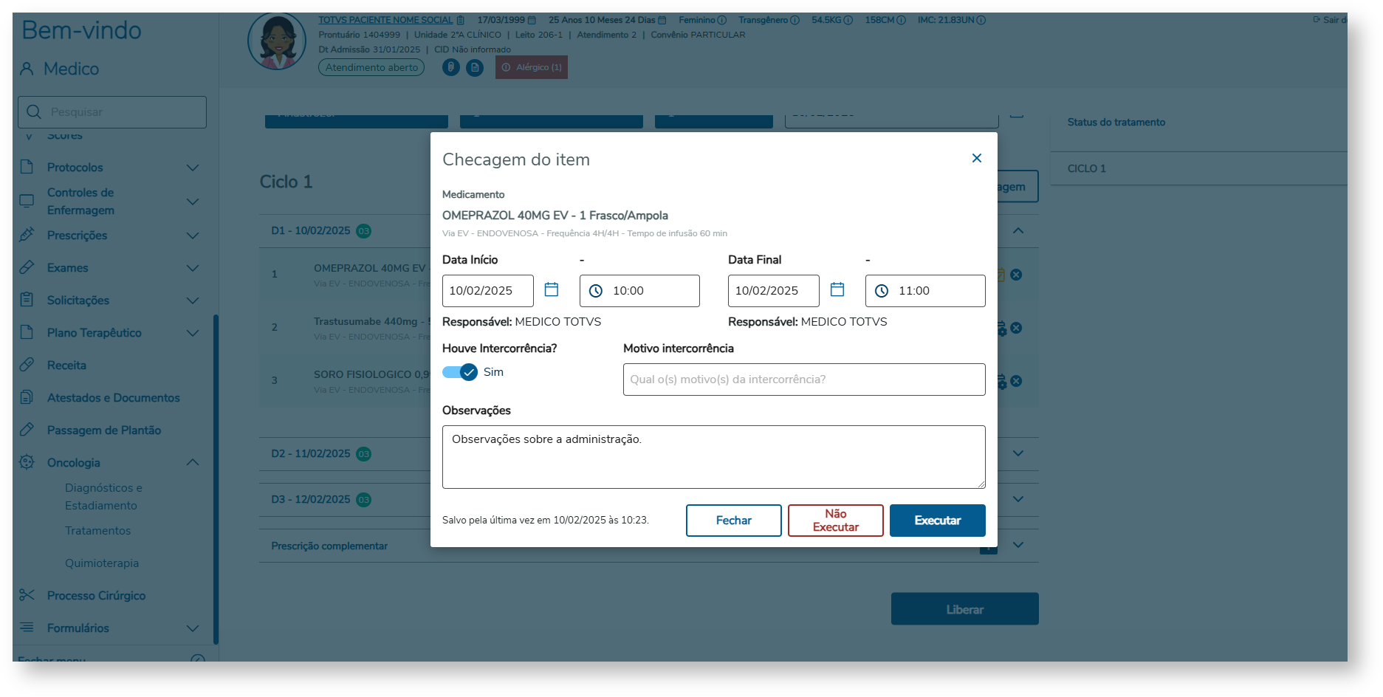Open the Data Início calendar picker
Image resolution: width=1383 pixels, height=697 pixels.
point(552,289)
